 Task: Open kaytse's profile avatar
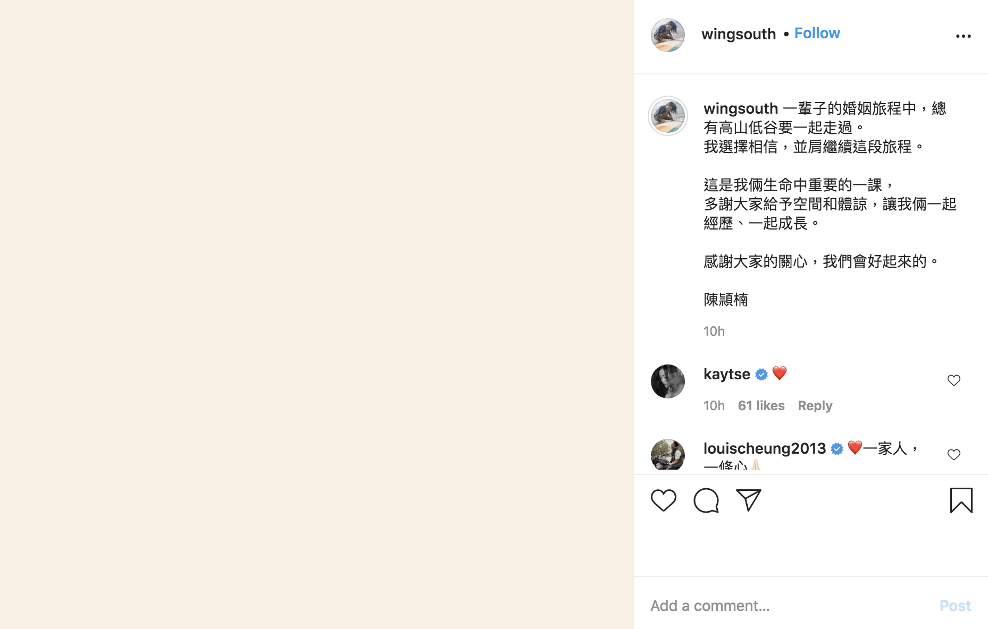(668, 381)
